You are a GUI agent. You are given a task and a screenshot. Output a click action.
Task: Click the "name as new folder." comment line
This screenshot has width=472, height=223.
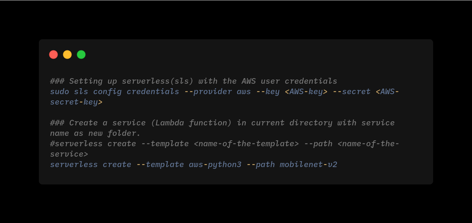click(95, 133)
